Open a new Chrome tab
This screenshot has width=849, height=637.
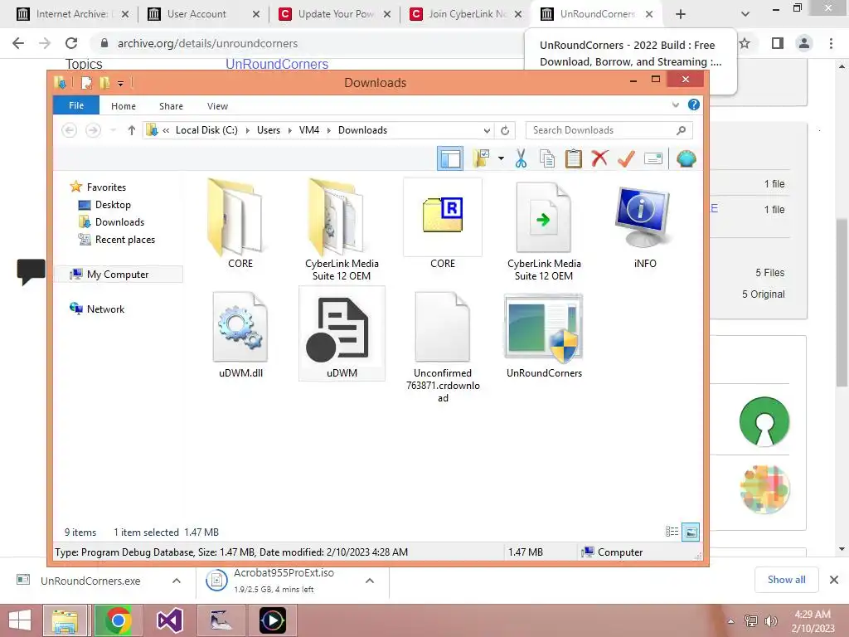[681, 15]
